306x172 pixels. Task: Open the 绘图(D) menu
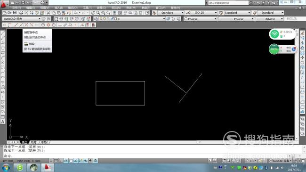click(101, 8)
